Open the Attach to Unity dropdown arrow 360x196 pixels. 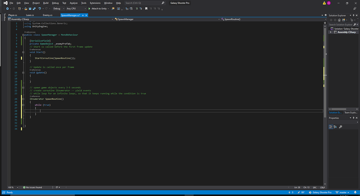click(108, 8)
